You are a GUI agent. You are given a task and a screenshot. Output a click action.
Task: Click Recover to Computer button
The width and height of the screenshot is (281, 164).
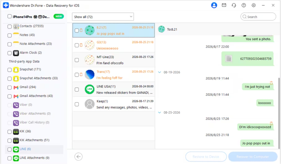[x=253, y=157]
